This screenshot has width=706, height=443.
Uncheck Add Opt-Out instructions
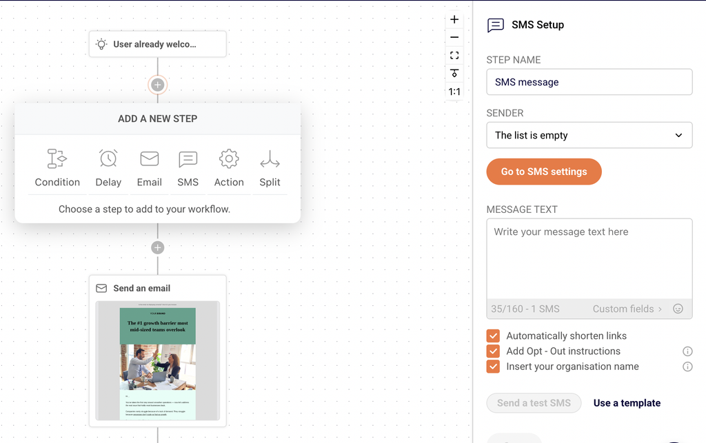493,351
